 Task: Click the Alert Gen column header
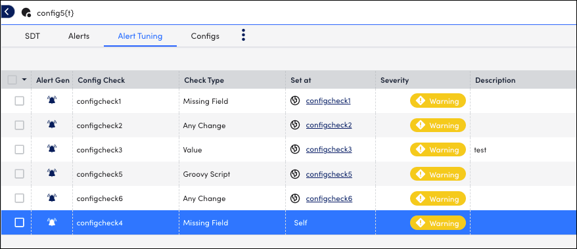pos(53,79)
